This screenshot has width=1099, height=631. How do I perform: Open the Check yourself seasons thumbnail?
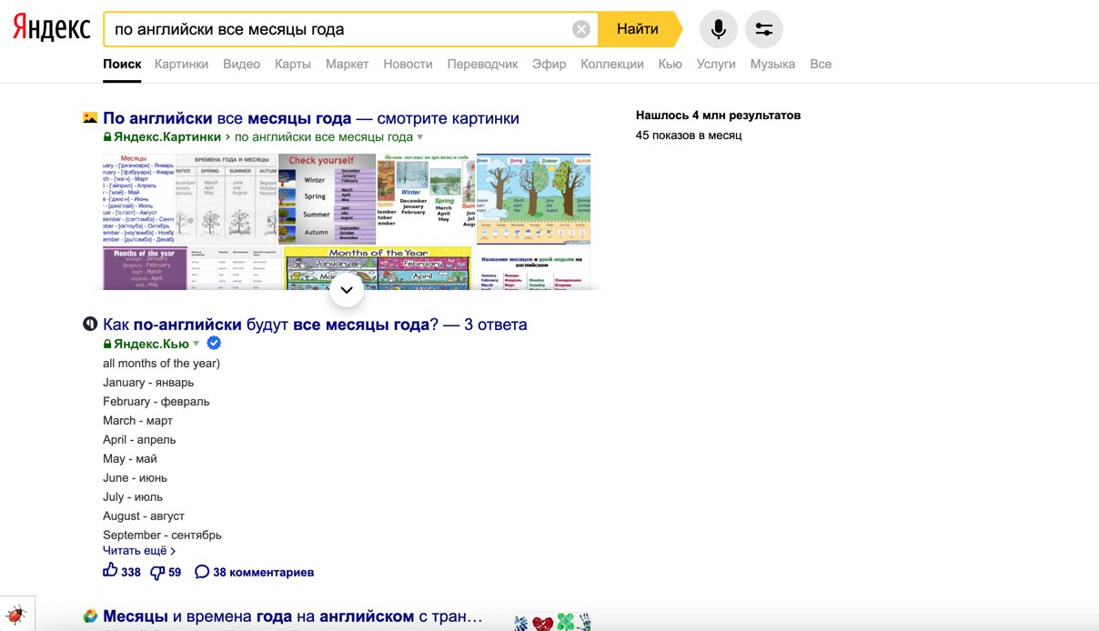327,198
